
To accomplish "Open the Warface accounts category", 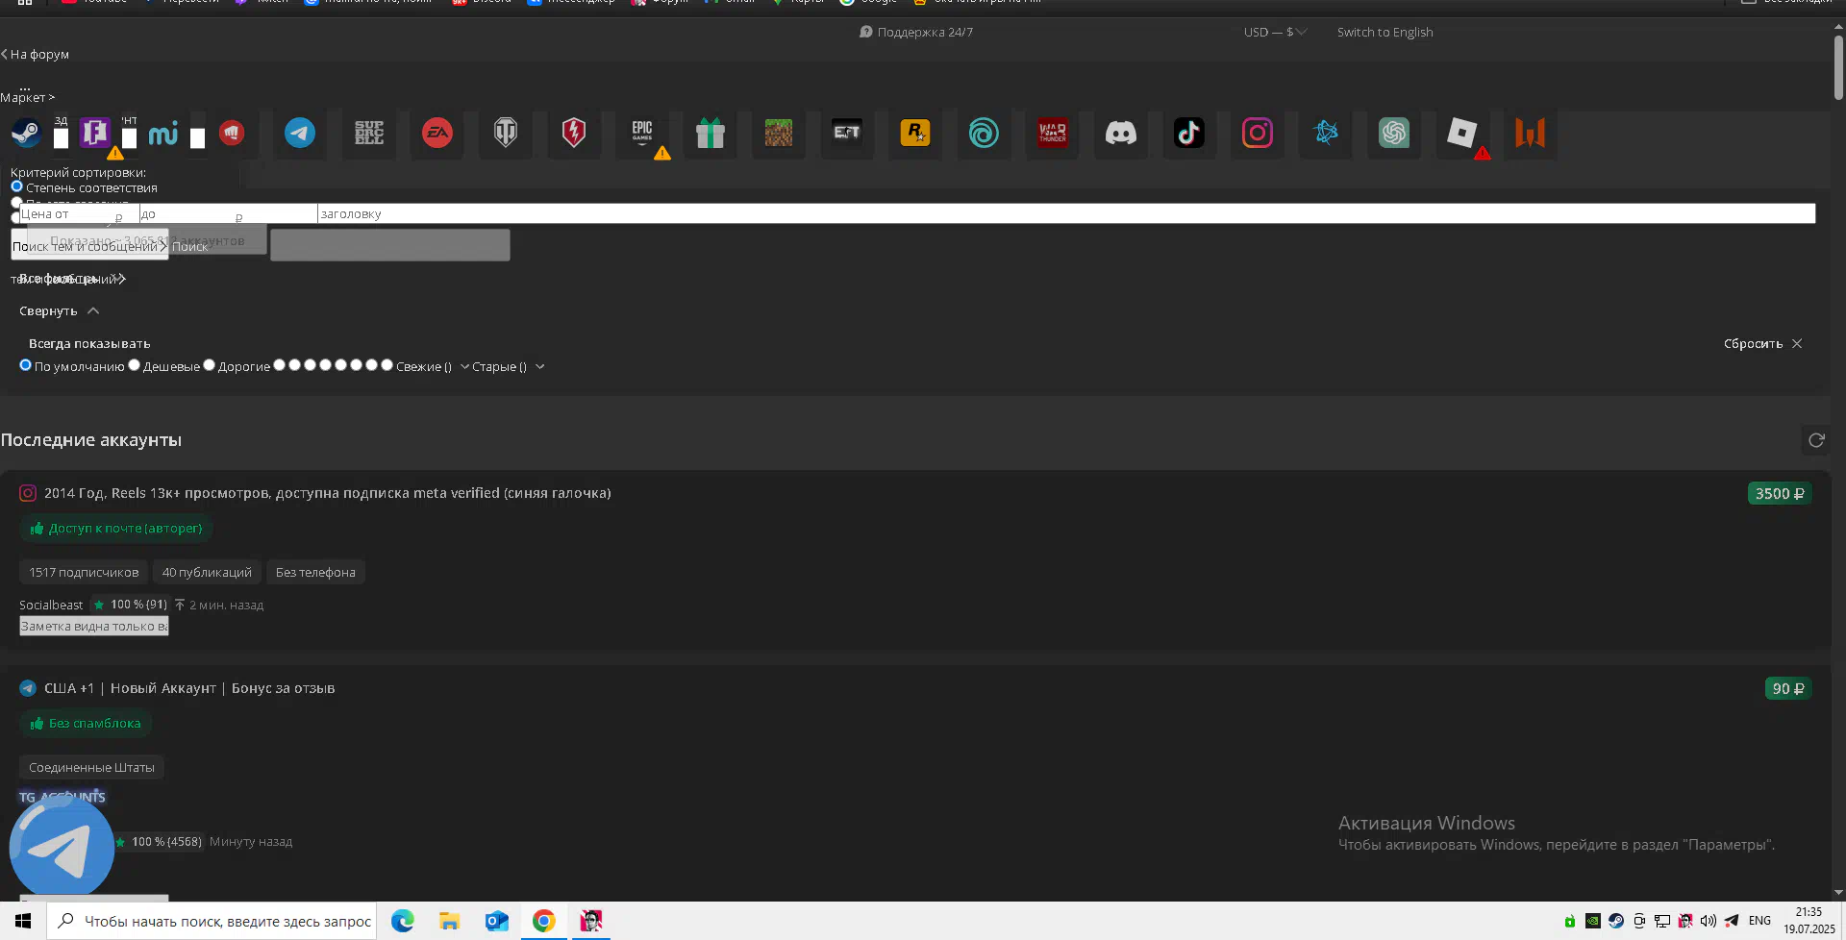I will point(1531,133).
